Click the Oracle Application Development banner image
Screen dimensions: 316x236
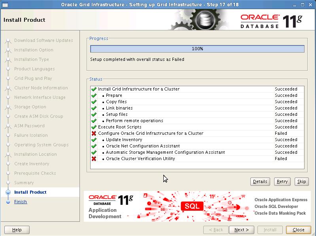(x=197, y=206)
